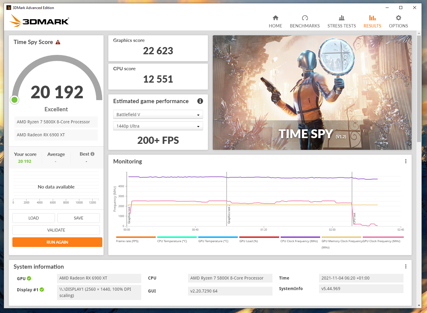This screenshot has height=313, width=427.
Task: Click the green check next to Display #1
Action: pos(42,289)
